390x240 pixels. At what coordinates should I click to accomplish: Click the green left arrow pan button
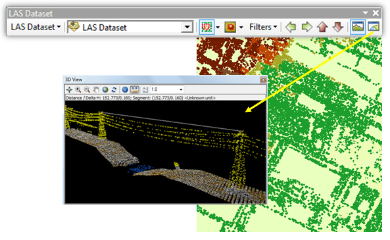(x=291, y=27)
